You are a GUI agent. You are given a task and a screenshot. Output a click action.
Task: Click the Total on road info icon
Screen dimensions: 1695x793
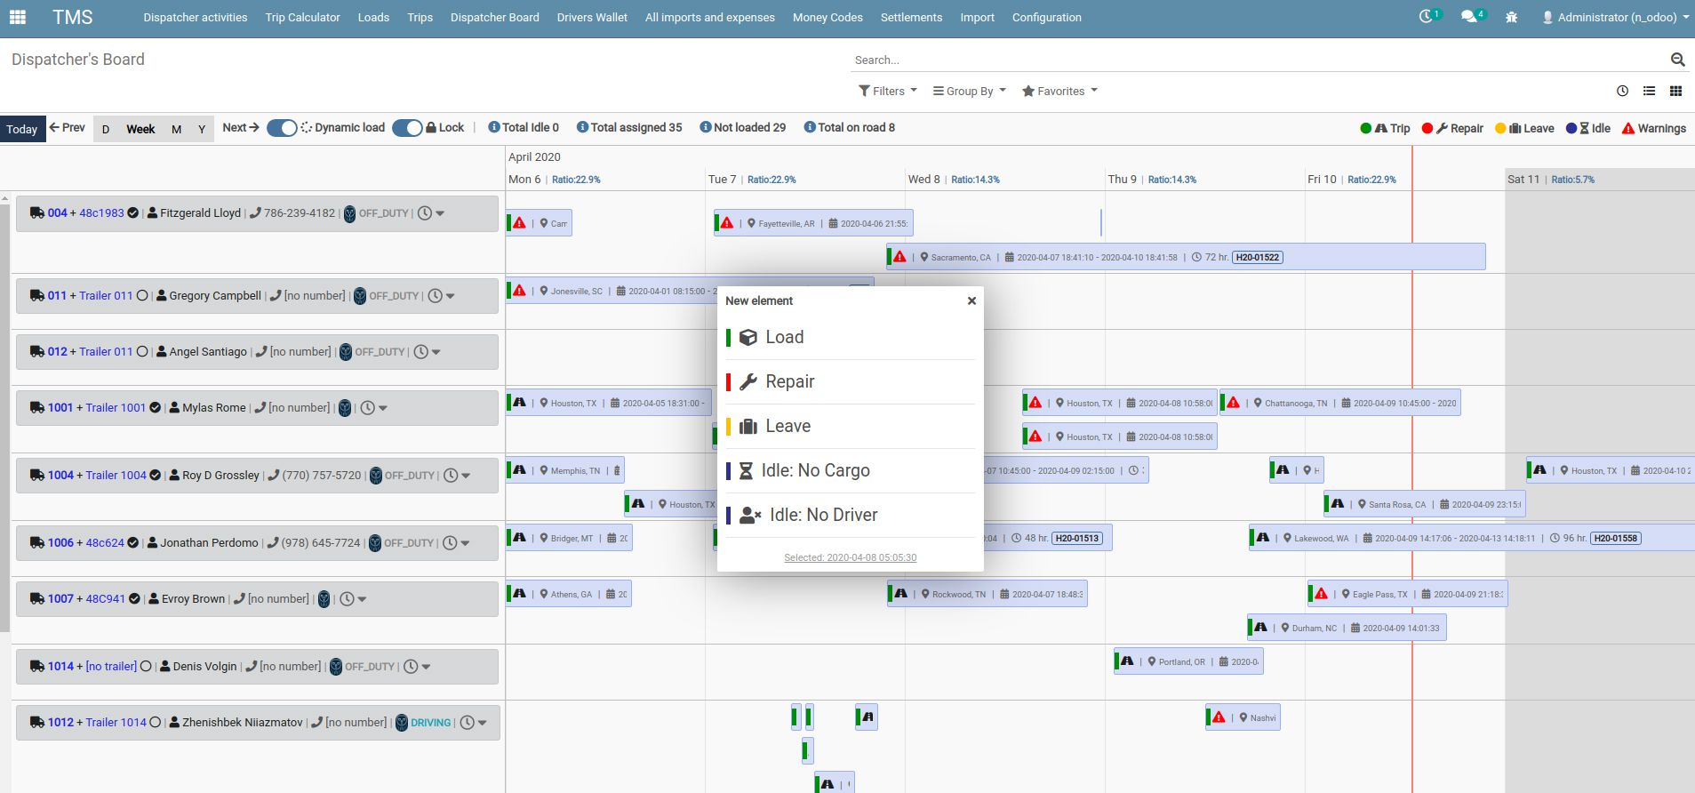pyautogui.click(x=810, y=127)
